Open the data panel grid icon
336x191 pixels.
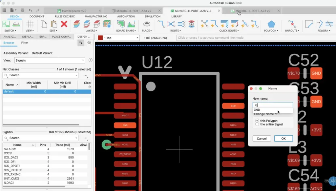(4, 10)
